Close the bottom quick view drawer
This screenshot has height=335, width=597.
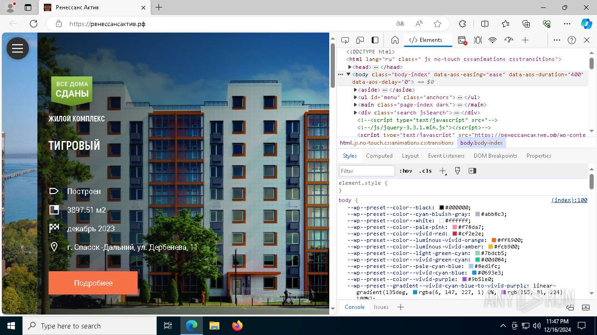(586, 307)
